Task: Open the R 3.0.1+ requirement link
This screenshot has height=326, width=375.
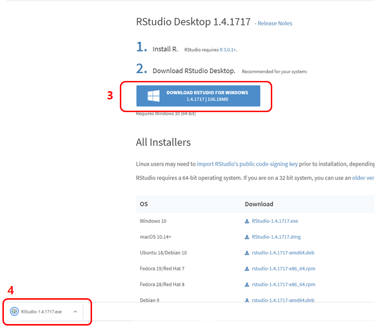Action: pyautogui.click(x=228, y=50)
